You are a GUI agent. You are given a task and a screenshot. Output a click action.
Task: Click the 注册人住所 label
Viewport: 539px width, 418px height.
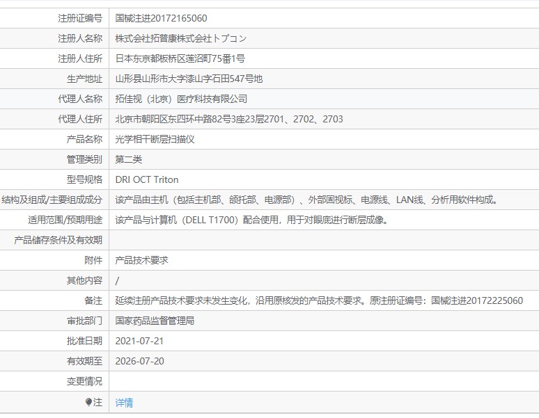[80, 58]
